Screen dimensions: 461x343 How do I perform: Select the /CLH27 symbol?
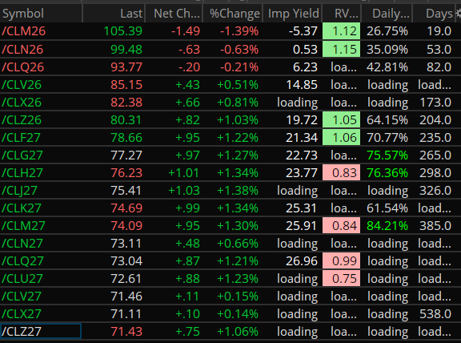(x=22, y=173)
